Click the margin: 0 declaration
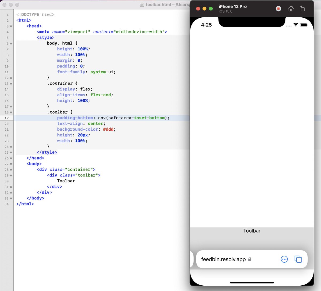 coord(70,60)
